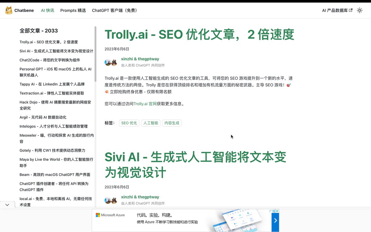Open Beam - 高效的 macOS ChatGPT 用户界面
371x232 pixels.
(x=55, y=174)
